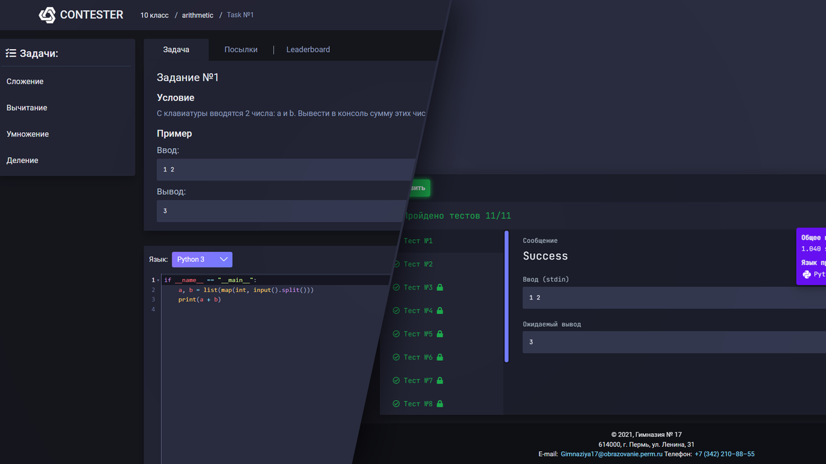
Task: Click the '1.040' time value in the purple panel
Action: click(x=811, y=249)
